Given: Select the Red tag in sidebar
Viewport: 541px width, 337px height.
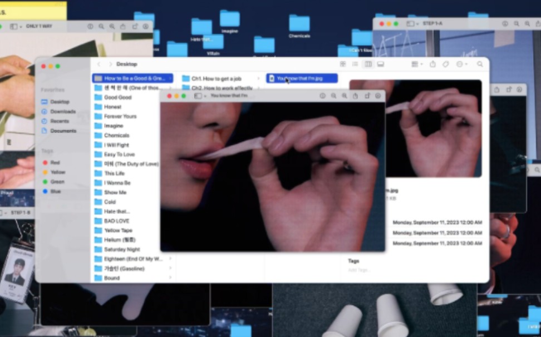Looking at the screenshot, I should (x=55, y=163).
